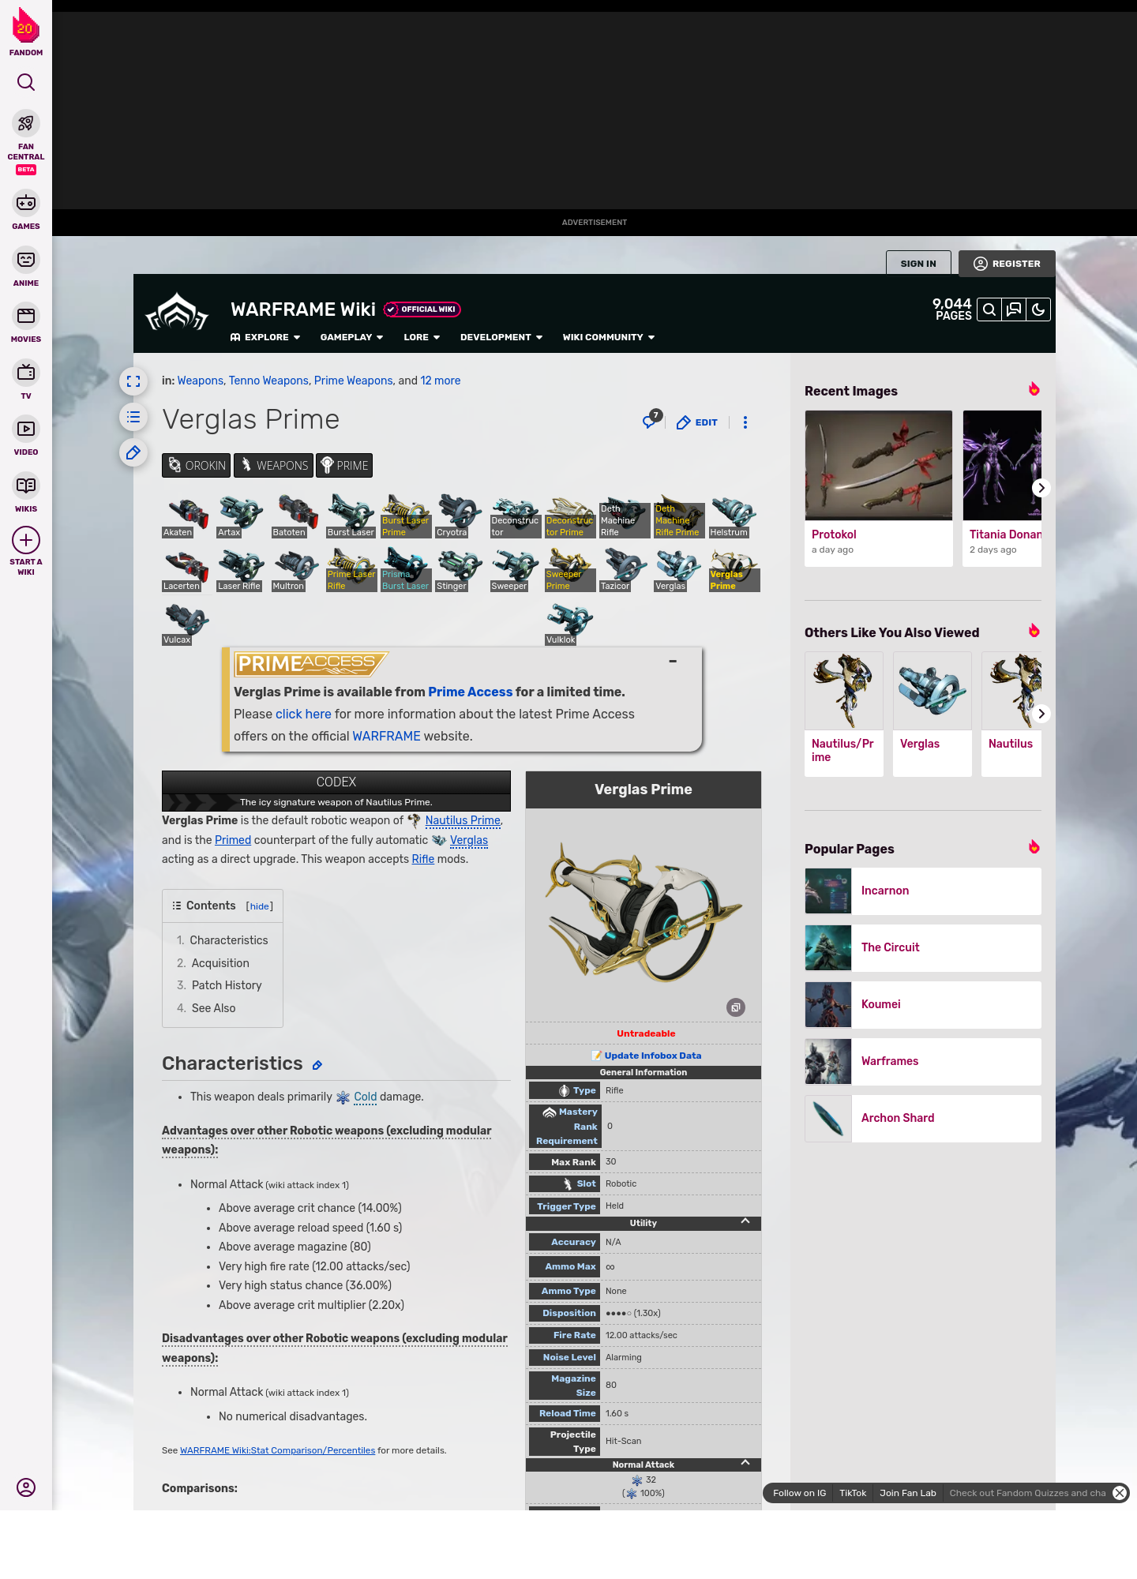This screenshot has height=1579, width=1137.
Task: Click the Edit button
Action: (x=697, y=422)
